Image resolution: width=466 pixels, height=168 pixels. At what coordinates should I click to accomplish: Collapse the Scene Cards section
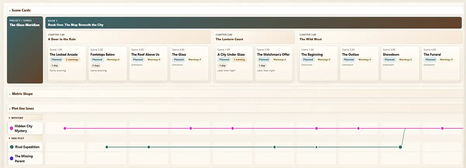coord(9,10)
